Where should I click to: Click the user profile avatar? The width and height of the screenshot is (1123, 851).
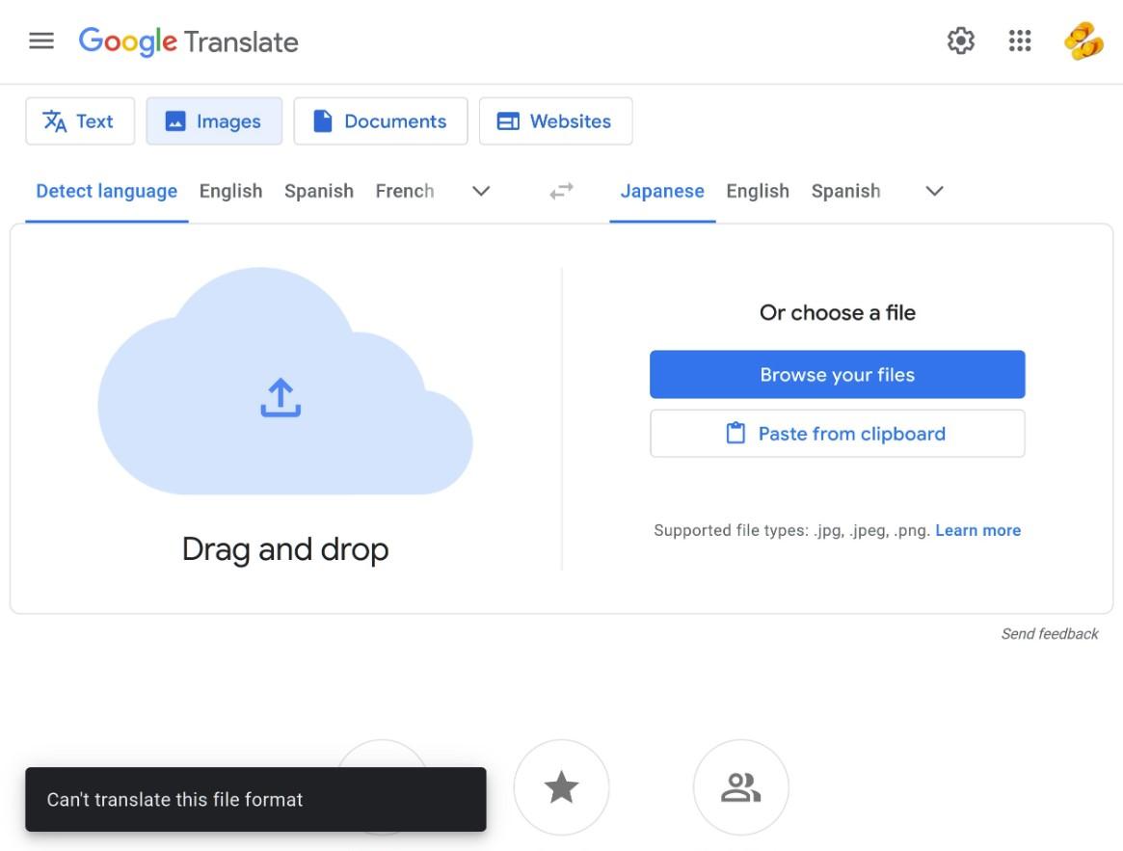click(1082, 40)
